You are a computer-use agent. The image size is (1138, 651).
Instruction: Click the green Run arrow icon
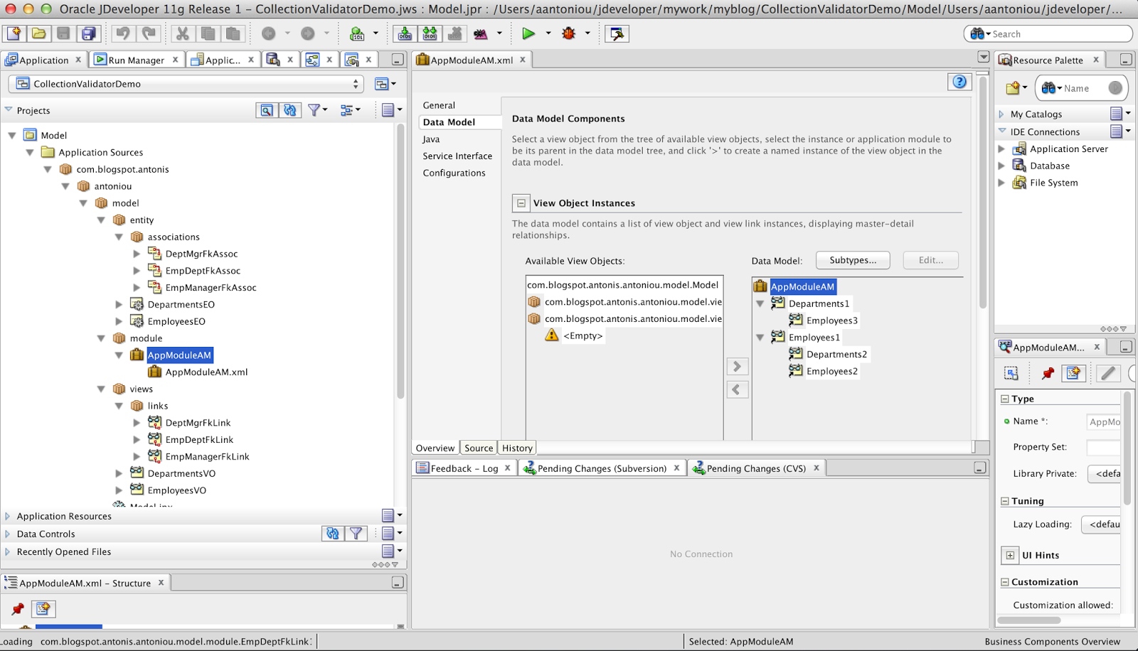(x=528, y=33)
